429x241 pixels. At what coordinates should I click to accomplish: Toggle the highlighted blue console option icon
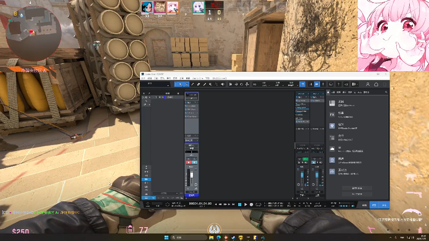pyautogui.click(x=316, y=84)
